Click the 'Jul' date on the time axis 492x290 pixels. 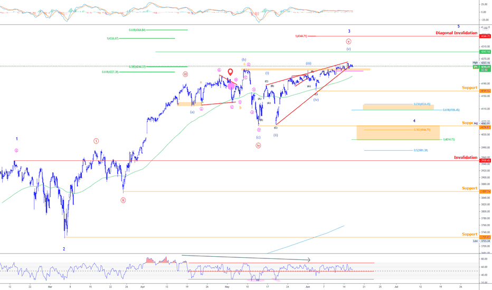pos(396,286)
